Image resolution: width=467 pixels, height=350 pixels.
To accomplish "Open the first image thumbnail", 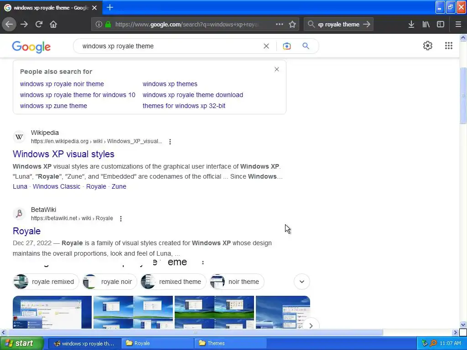I will point(52,312).
